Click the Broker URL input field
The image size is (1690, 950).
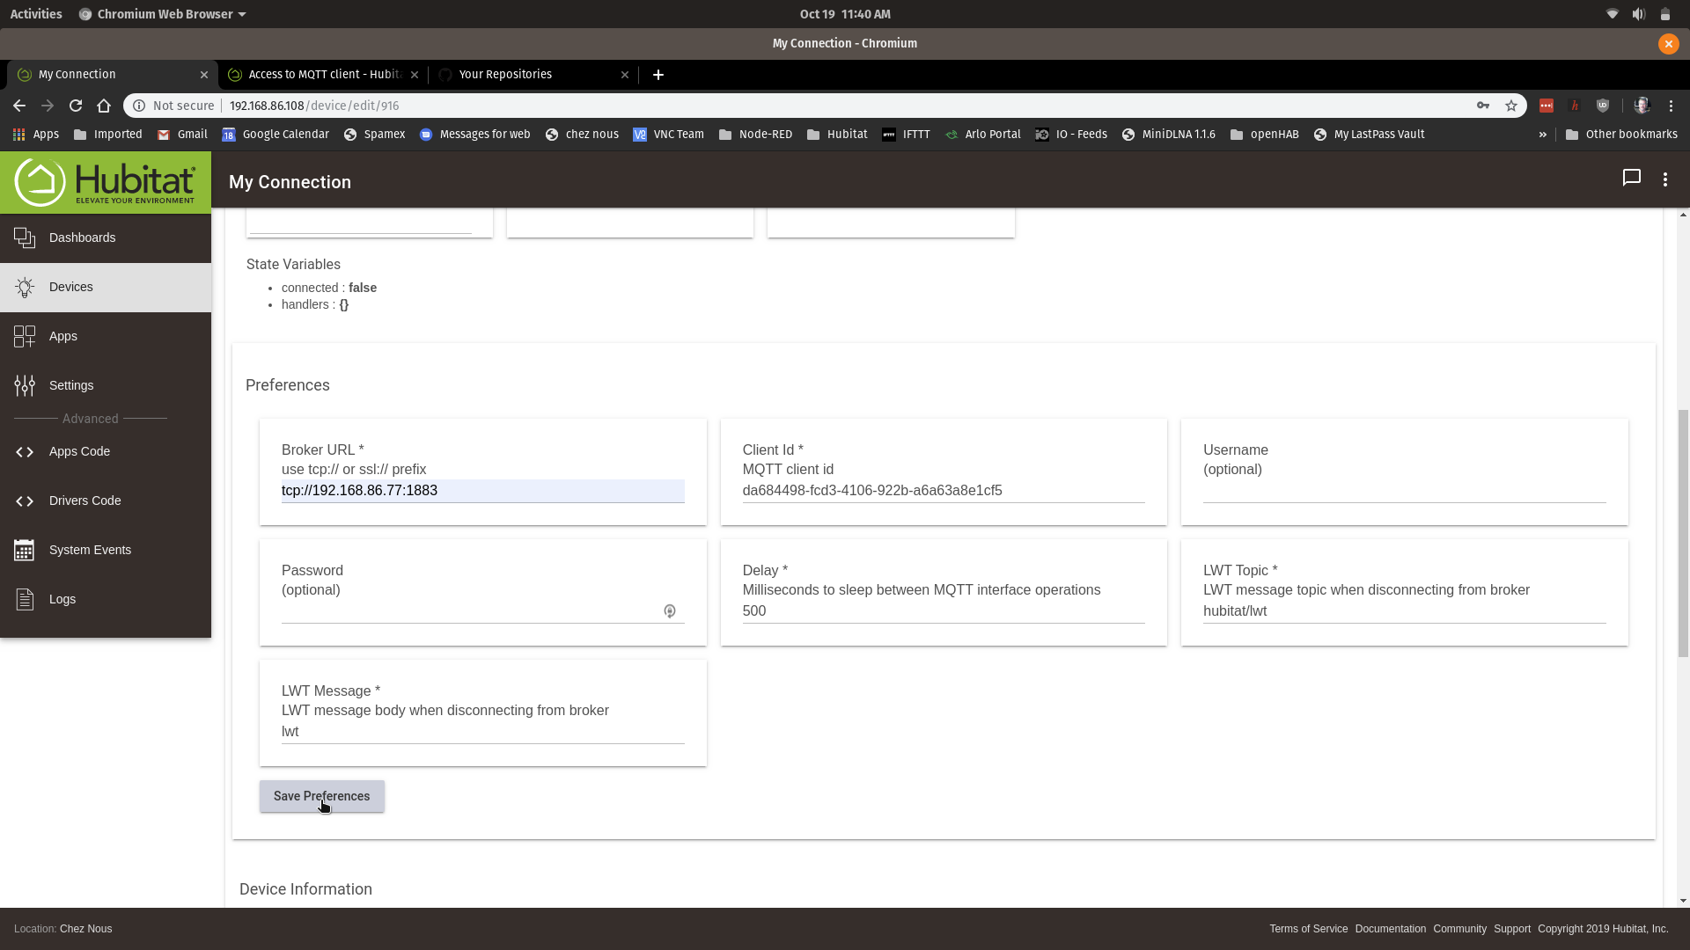(x=482, y=491)
